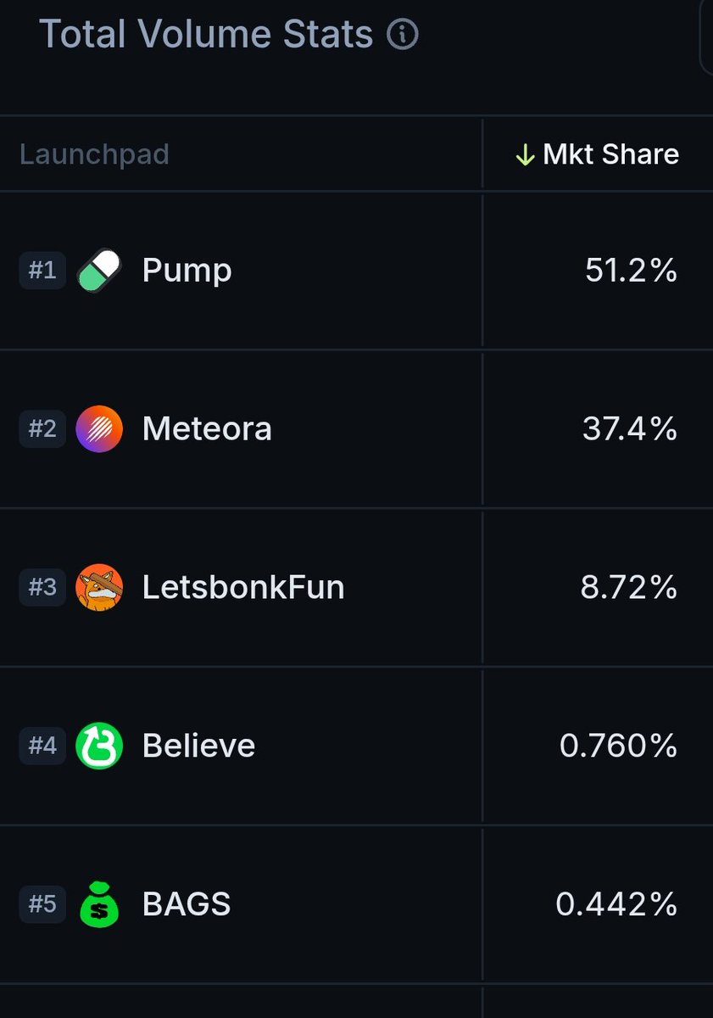The height and width of the screenshot is (1018, 713).
Task: Click the Launchpad column header
Action: (94, 154)
